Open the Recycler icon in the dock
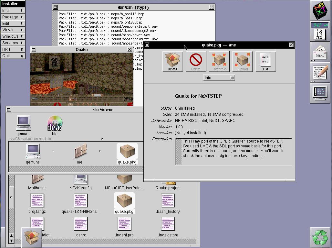 tap(320, 237)
